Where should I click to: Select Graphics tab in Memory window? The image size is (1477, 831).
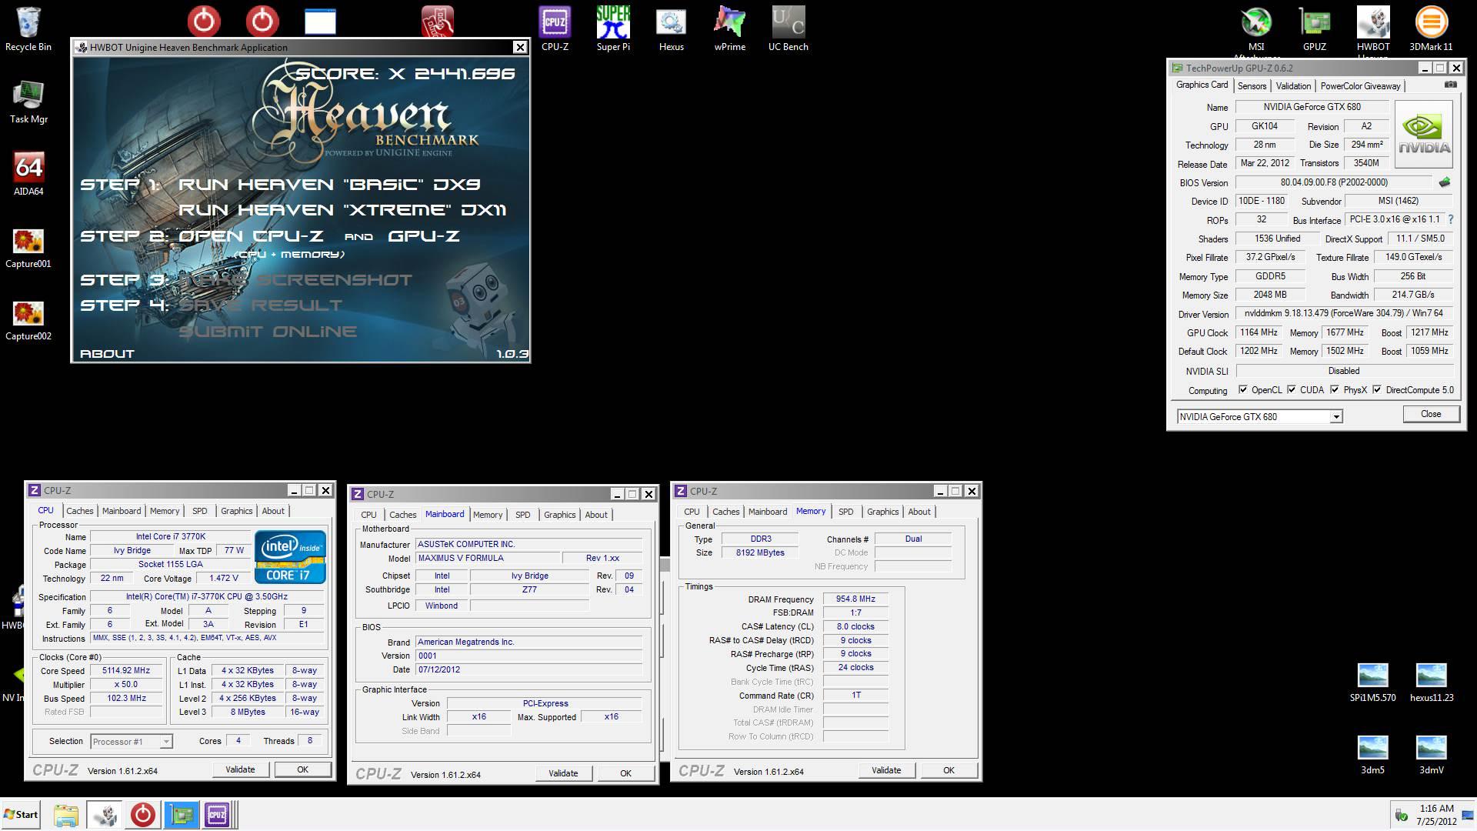coord(882,512)
